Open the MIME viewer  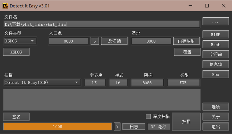216,35
